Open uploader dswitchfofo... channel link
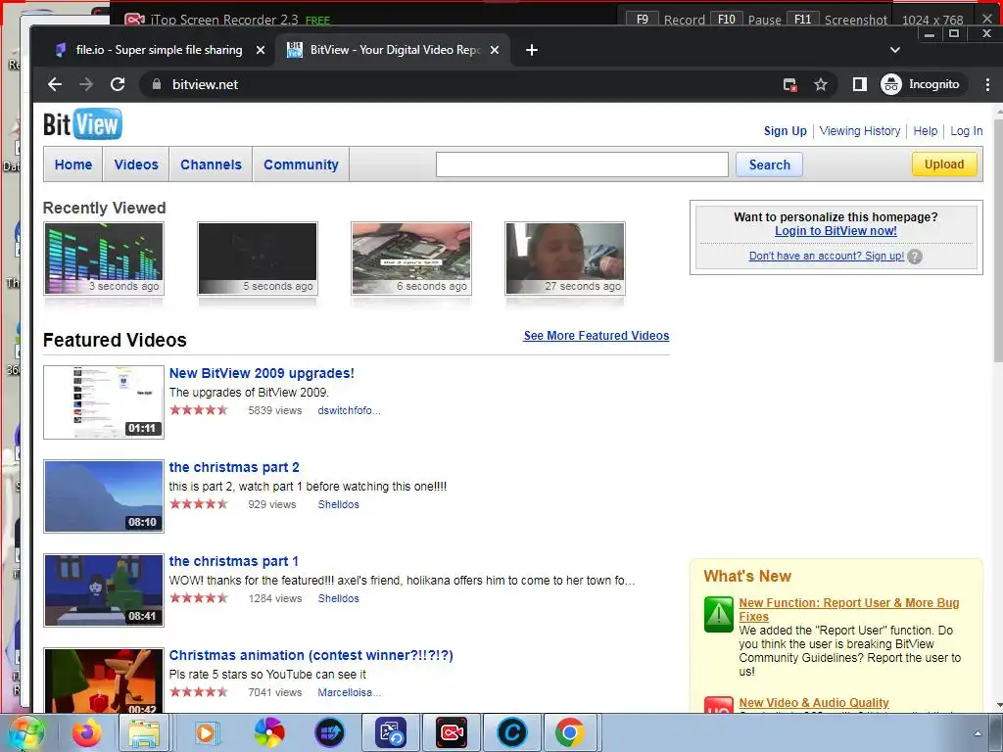This screenshot has width=1003, height=752. click(350, 410)
